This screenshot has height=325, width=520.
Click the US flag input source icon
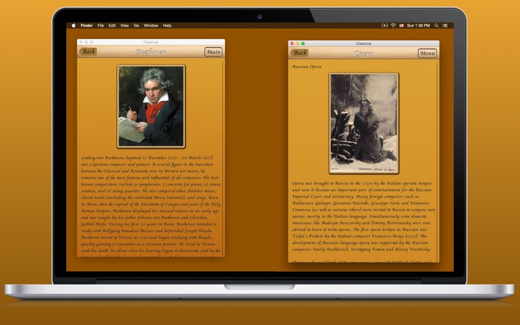[401, 25]
